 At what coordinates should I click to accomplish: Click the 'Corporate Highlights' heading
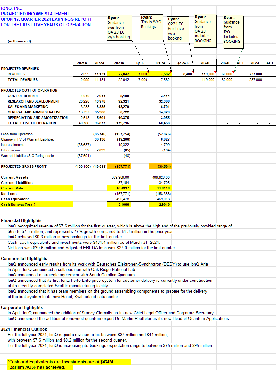coord(22,307)
